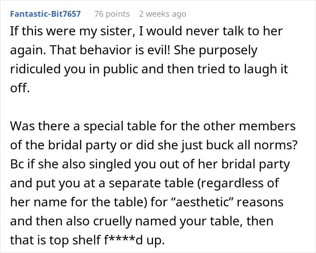The width and height of the screenshot is (316, 253).
Task: Click the line starting 'ridiculed you in public'
Action: coord(149,69)
